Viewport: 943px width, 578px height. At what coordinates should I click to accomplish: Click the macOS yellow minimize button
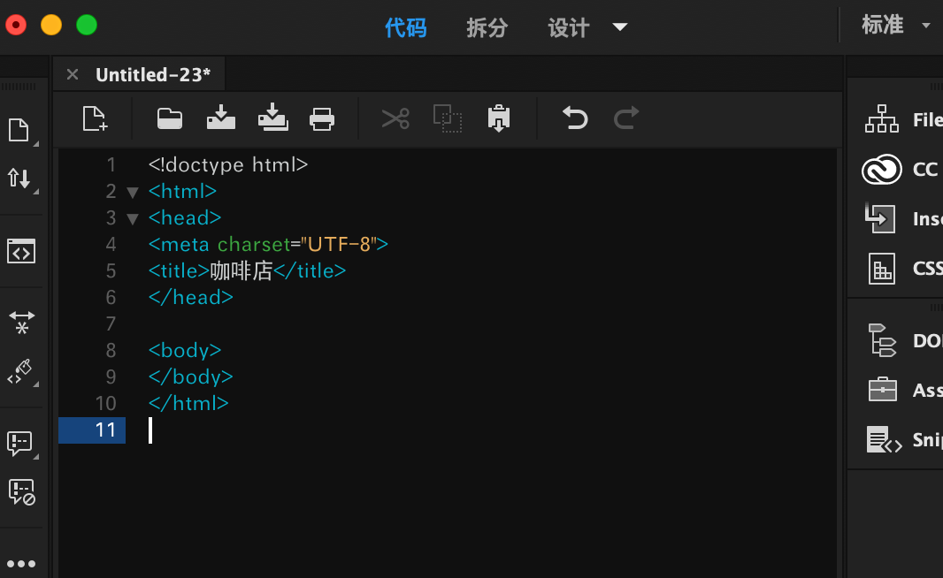click(x=51, y=26)
